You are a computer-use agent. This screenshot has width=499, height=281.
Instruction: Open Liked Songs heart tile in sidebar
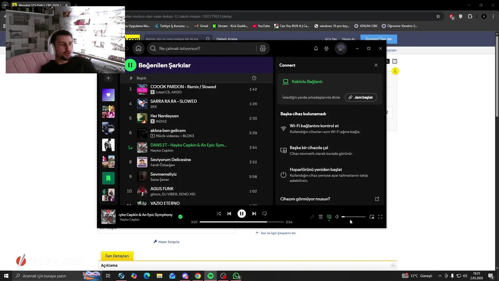[x=108, y=95]
